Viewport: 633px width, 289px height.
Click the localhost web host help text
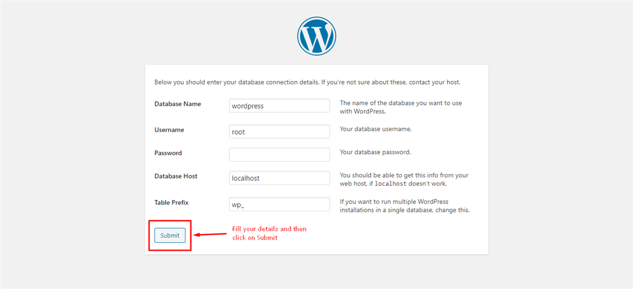pos(404,180)
